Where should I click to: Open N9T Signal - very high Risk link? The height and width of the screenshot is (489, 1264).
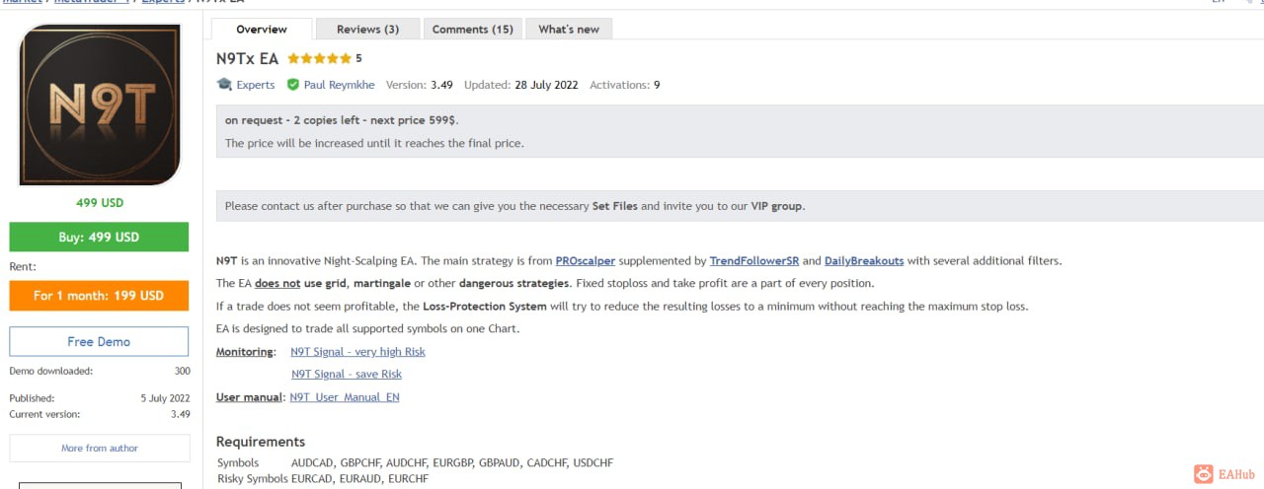[x=357, y=352]
